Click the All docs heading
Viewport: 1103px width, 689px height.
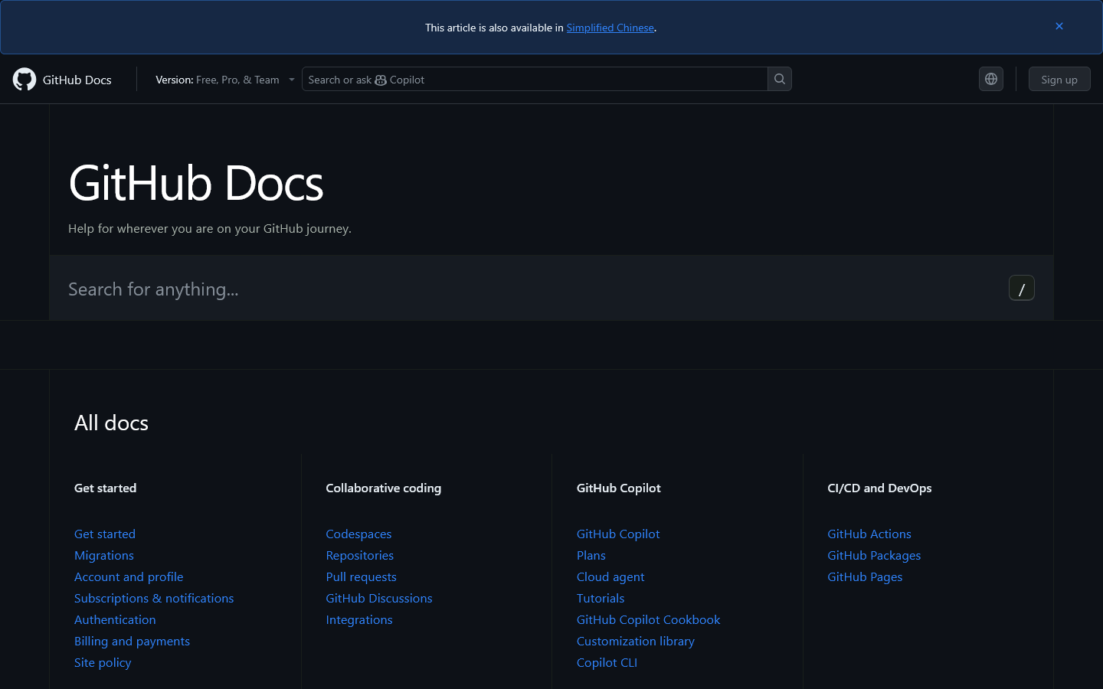(111, 423)
